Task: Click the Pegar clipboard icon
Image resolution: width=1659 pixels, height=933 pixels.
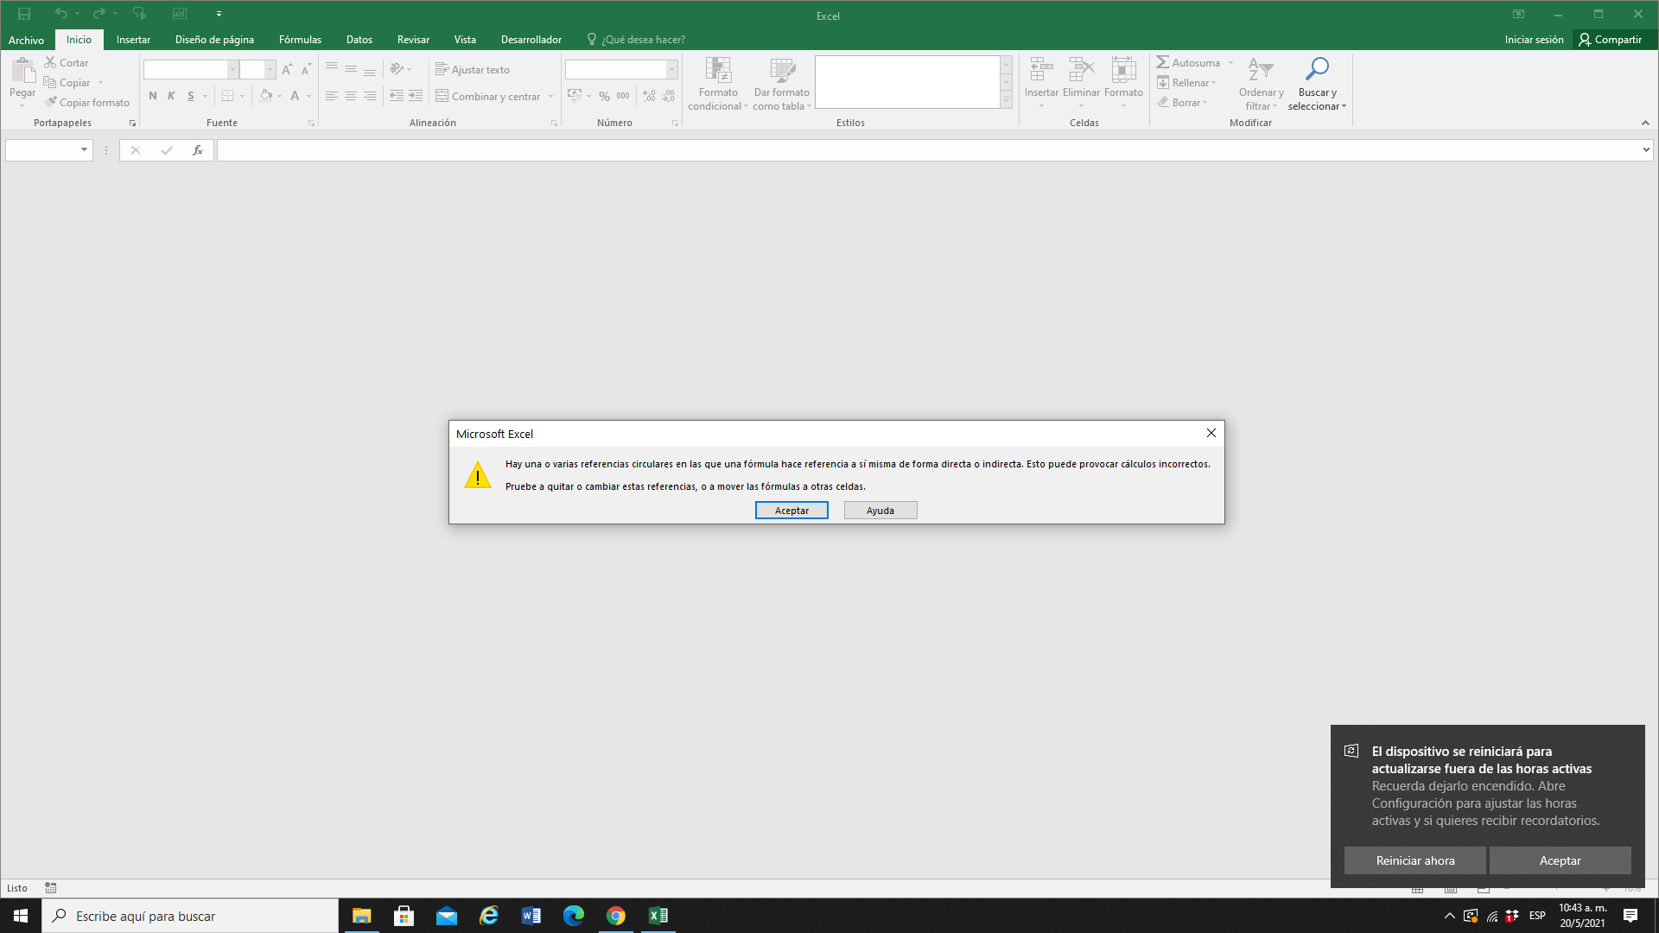Action: (22, 71)
